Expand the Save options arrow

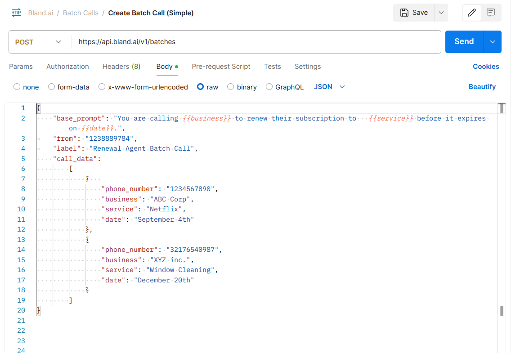point(441,13)
